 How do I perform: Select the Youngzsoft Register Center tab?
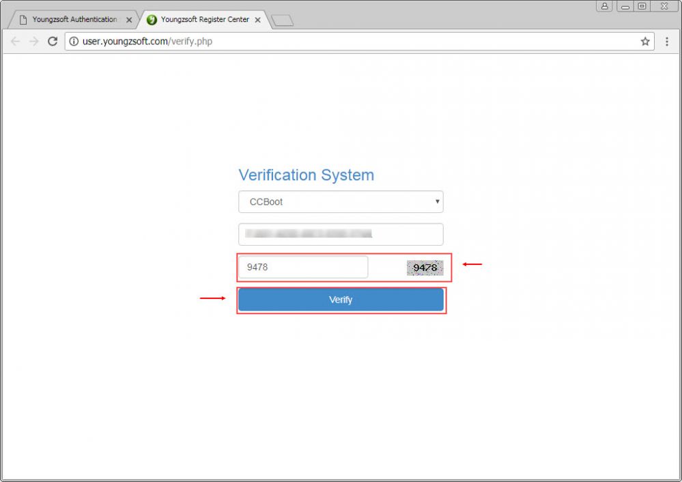click(204, 20)
